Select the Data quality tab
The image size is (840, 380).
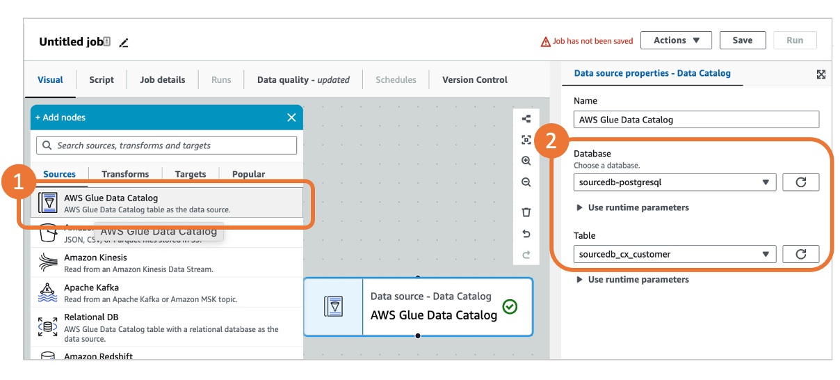(x=303, y=79)
